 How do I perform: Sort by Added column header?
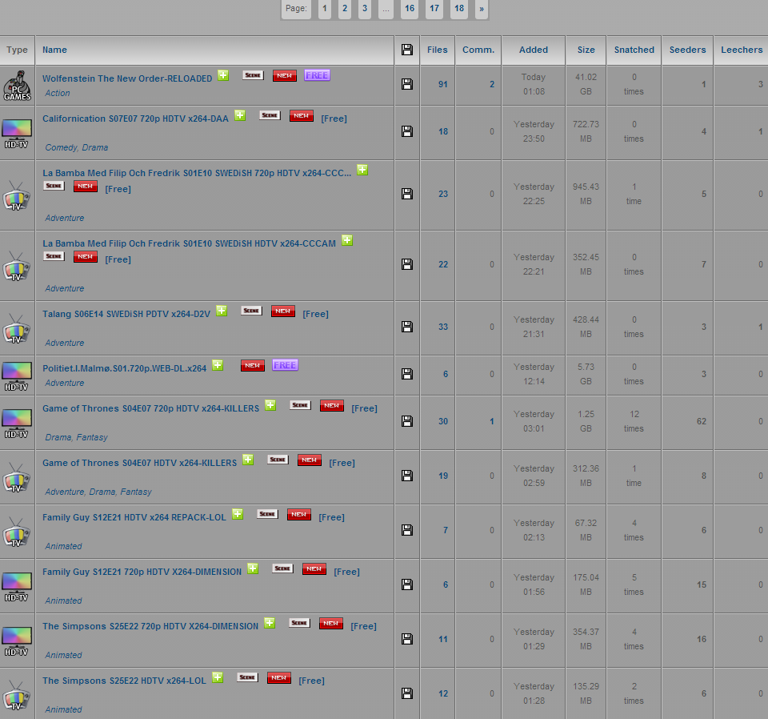coord(534,50)
